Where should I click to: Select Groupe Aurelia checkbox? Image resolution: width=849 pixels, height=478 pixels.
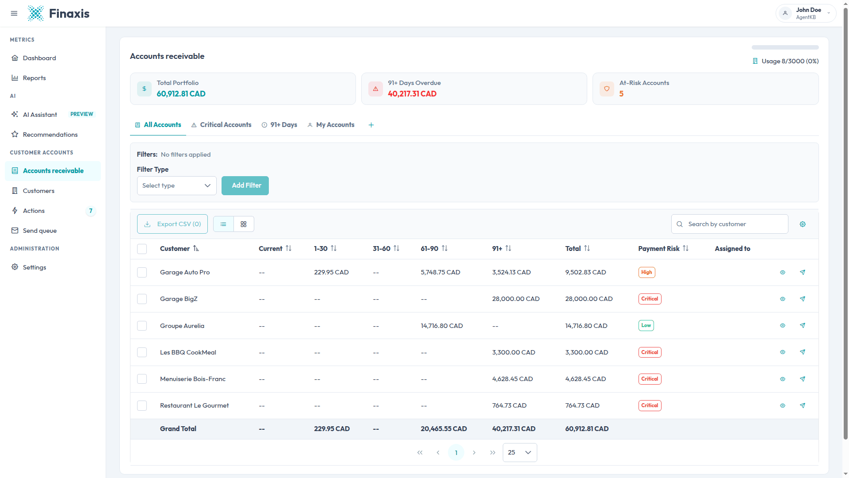pos(142,326)
